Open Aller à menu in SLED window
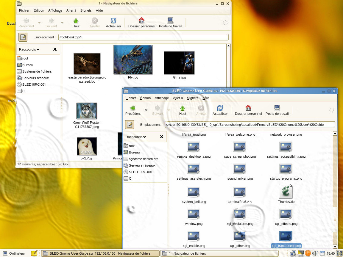Viewport: 343px width, 257px height. pyautogui.click(x=178, y=98)
